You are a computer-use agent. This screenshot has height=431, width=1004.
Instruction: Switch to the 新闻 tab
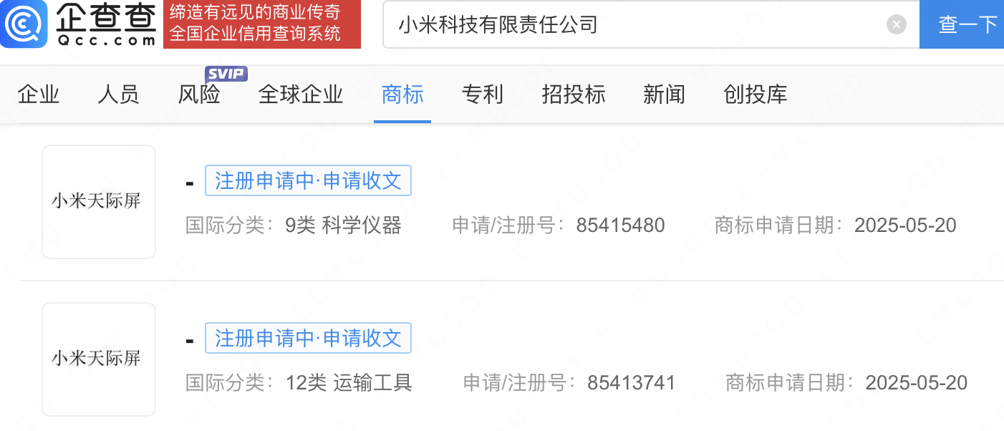click(665, 94)
